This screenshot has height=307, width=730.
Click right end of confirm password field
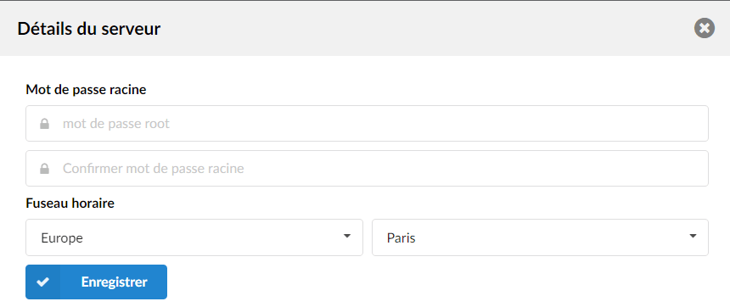693,169
